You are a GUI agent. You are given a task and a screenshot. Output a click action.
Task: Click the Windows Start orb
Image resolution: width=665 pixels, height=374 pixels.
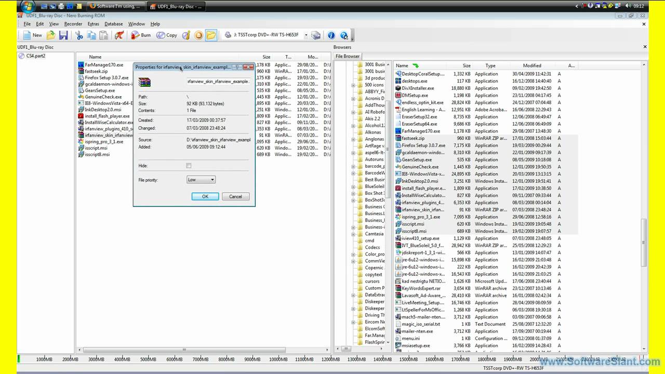pyautogui.click(x=28, y=6)
